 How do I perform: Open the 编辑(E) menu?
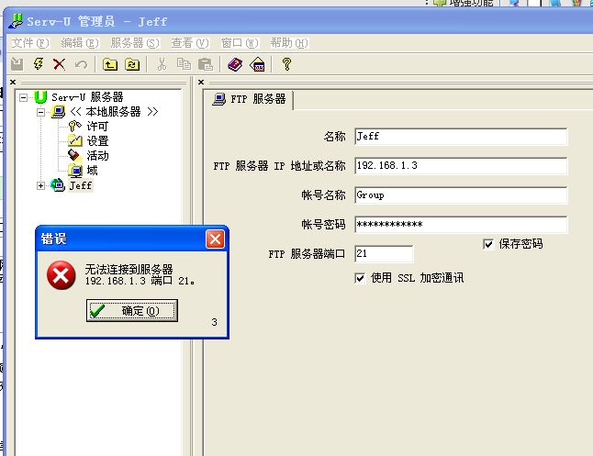coord(80,43)
